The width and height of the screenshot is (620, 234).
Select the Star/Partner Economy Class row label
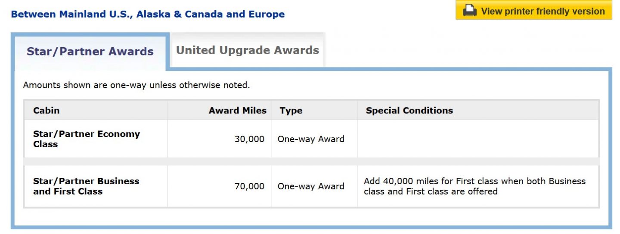click(x=87, y=139)
